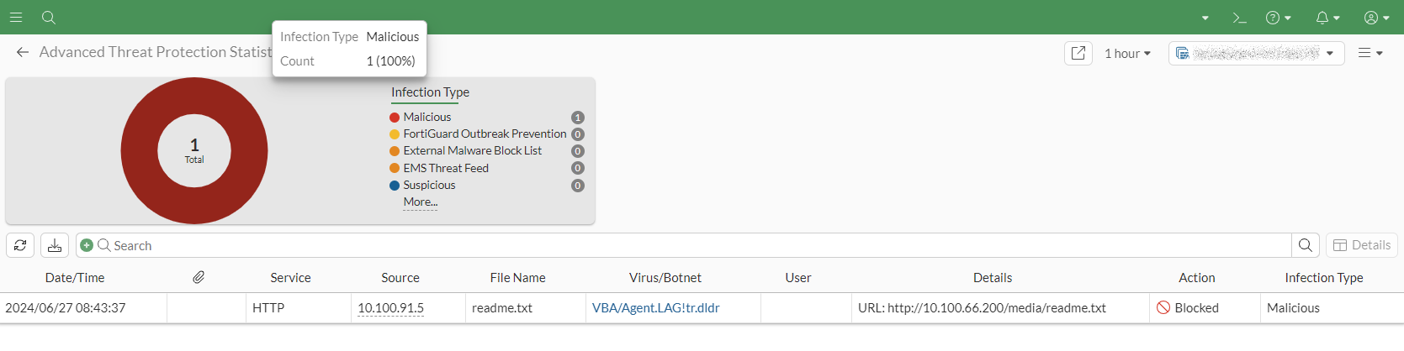Viewport: 1404px width, 351px height.
Task: Add a search filter with plus icon
Action: click(x=87, y=245)
